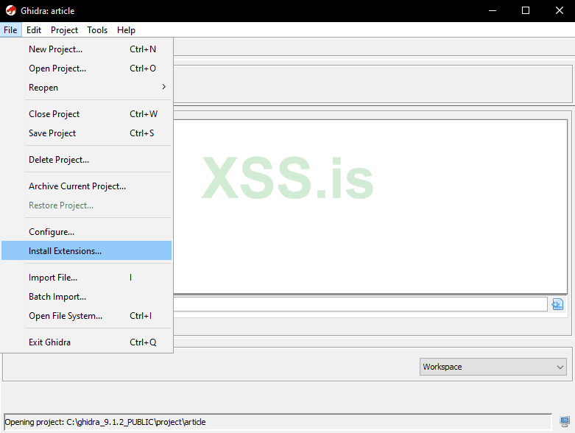Choose Delete Project... entry
The width and height of the screenshot is (575, 433).
pos(87,160)
